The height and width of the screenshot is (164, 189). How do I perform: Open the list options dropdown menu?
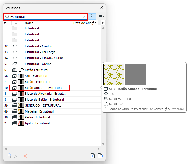(x=101, y=16)
